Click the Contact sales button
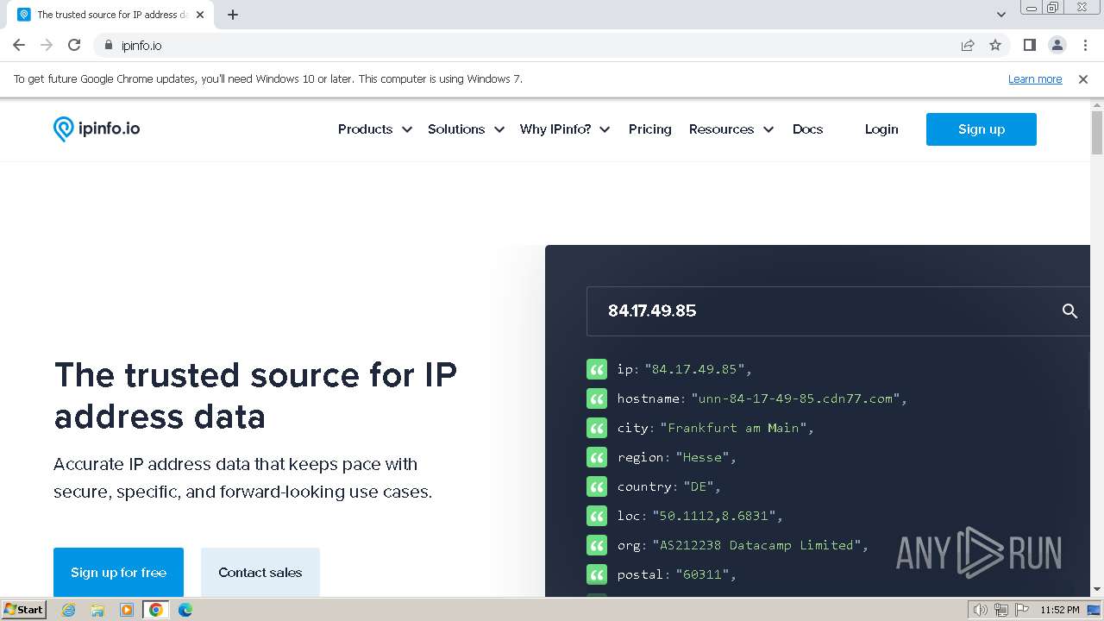This screenshot has height=621, width=1104. click(260, 572)
